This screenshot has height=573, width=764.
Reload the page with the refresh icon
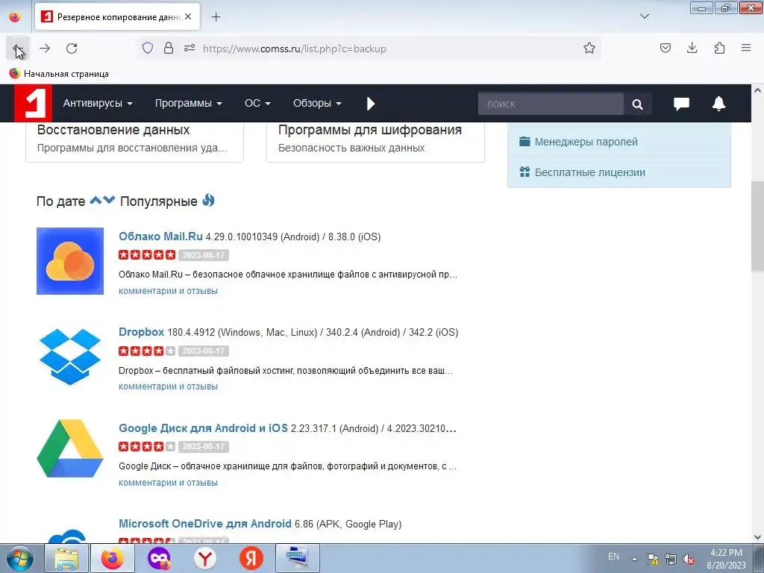click(x=72, y=48)
